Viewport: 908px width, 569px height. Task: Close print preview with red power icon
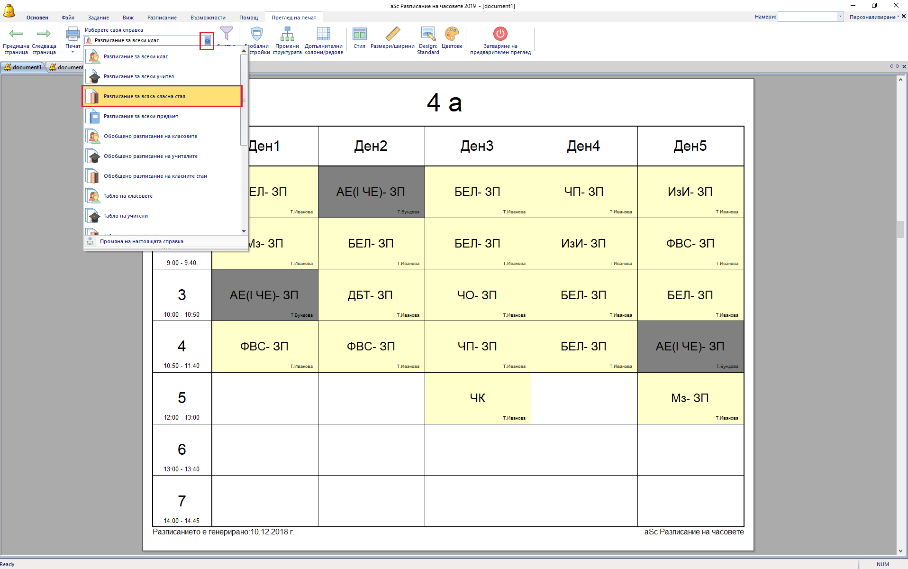pos(500,34)
